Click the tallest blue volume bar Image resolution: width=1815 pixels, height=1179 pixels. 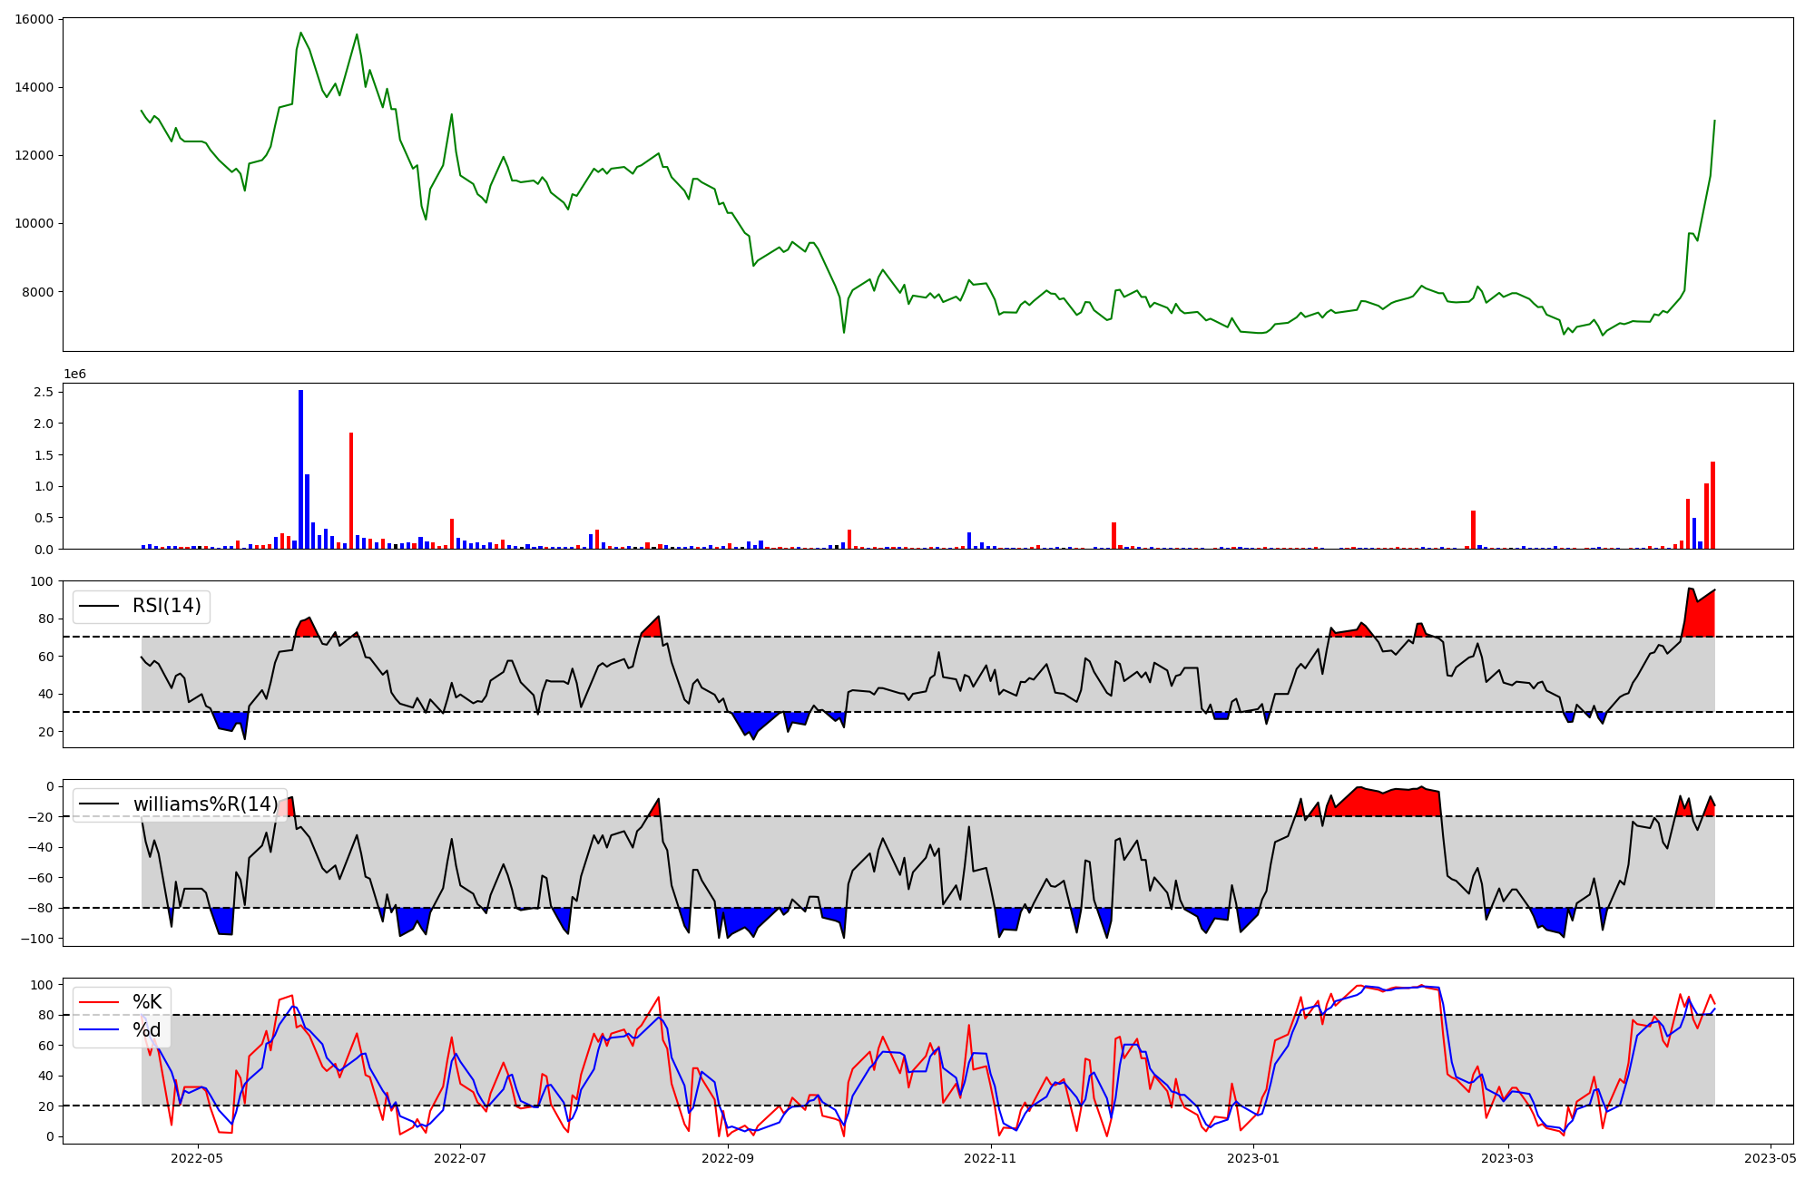click(301, 472)
